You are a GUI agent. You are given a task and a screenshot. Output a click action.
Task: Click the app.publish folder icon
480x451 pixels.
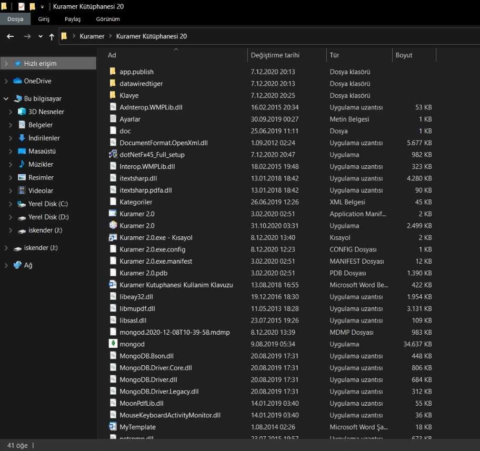pos(113,72)
